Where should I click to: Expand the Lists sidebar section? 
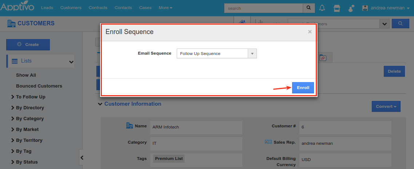(71, 62)
